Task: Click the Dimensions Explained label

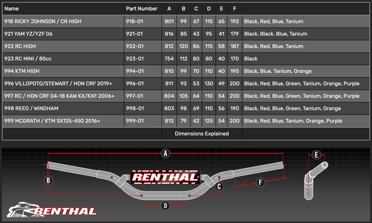Action: pos(201,134)
